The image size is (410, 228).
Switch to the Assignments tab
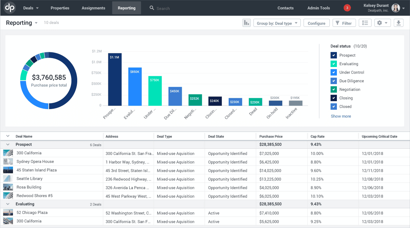tap(93, 8)
